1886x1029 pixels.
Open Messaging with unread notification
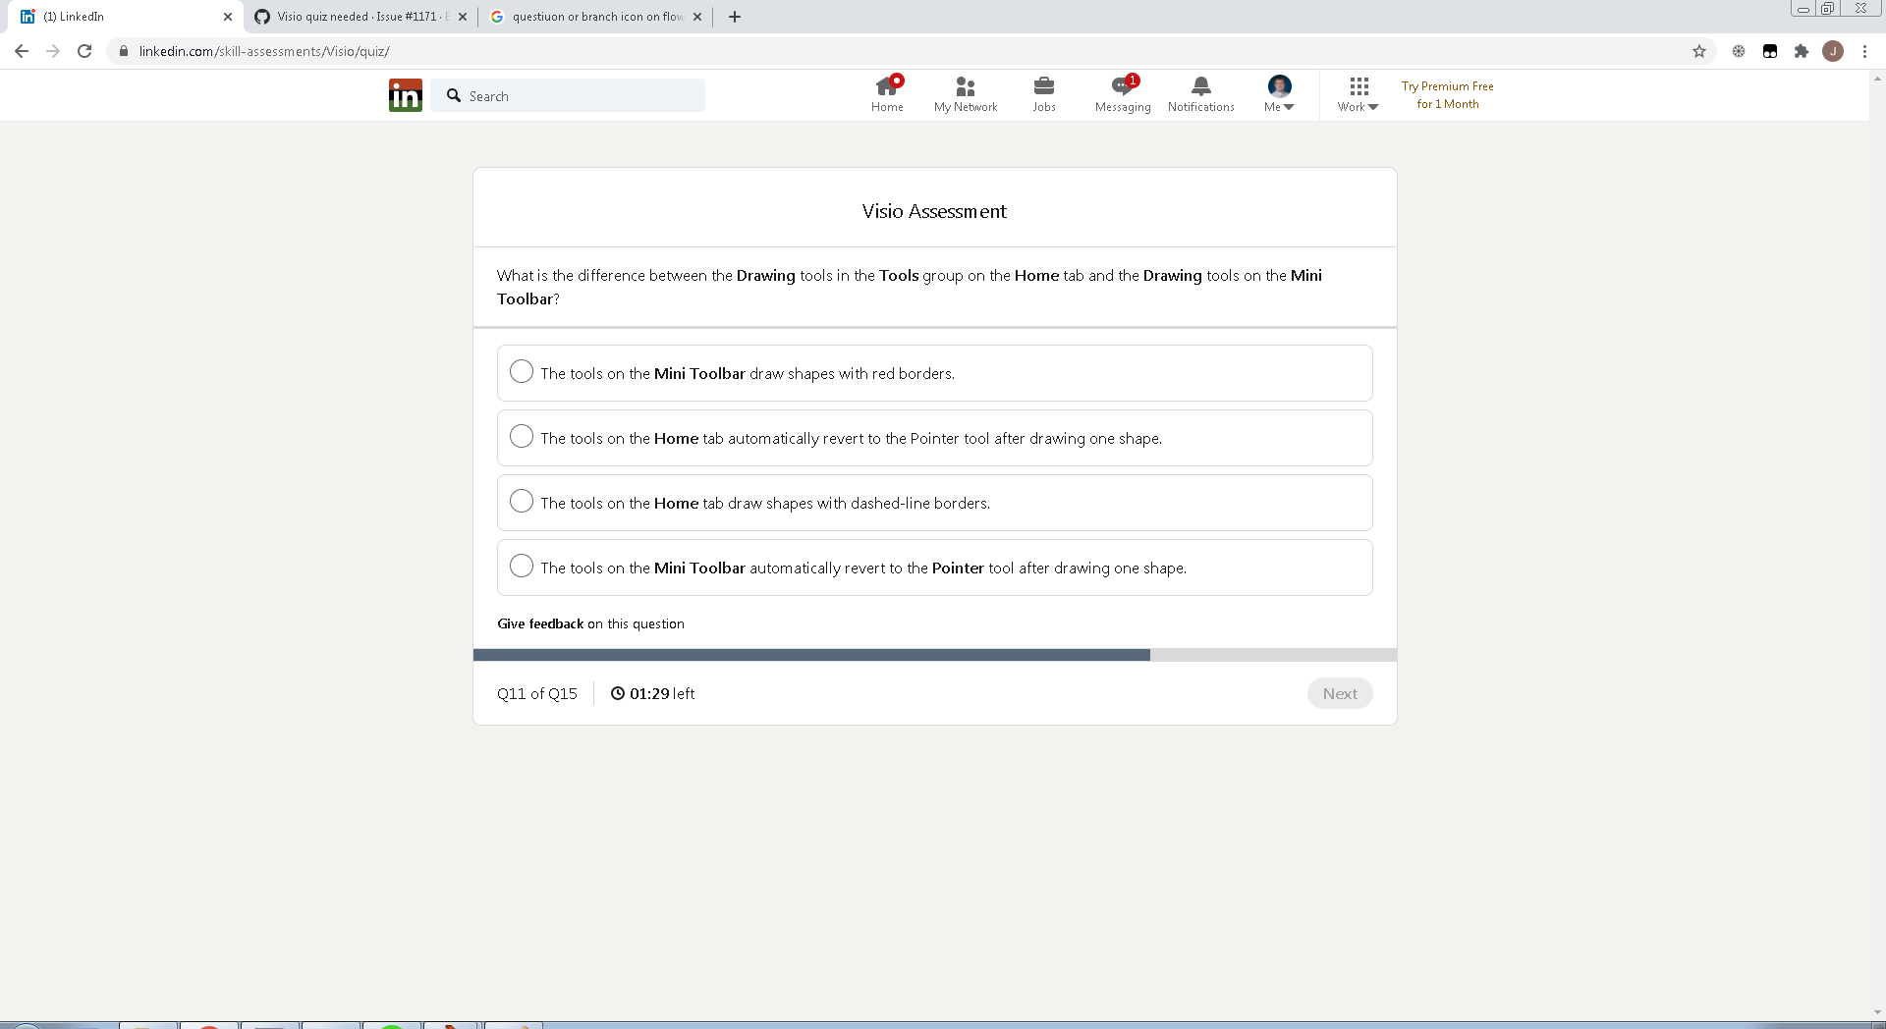click(x=1122, y=94)
